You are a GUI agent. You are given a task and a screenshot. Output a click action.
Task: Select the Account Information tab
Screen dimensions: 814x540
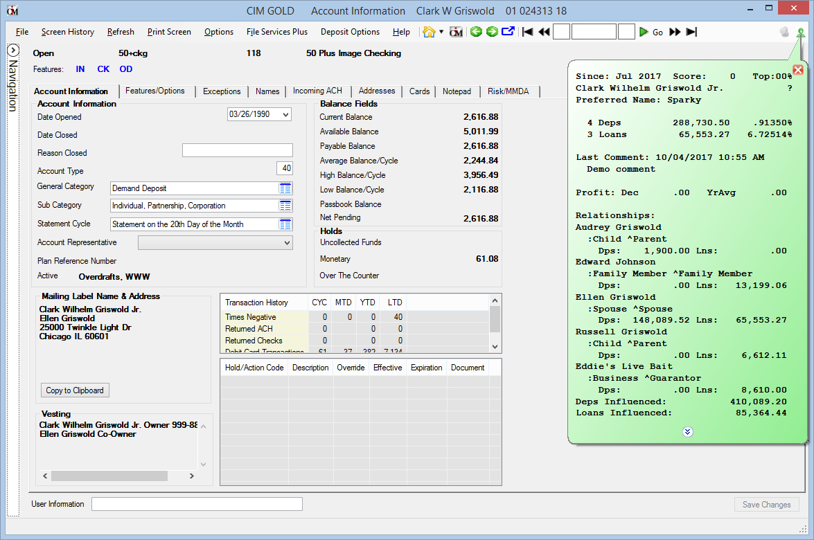pos(71,91)
